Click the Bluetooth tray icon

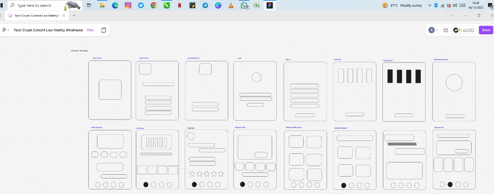click(x=436, y=5)
